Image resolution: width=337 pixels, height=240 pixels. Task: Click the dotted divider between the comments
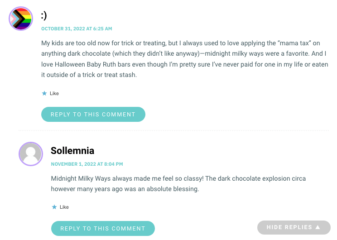tap(173, 130)
